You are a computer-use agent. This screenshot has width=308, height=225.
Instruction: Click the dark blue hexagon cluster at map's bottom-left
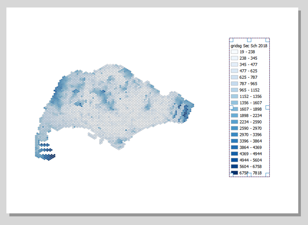tap(47, 152)
